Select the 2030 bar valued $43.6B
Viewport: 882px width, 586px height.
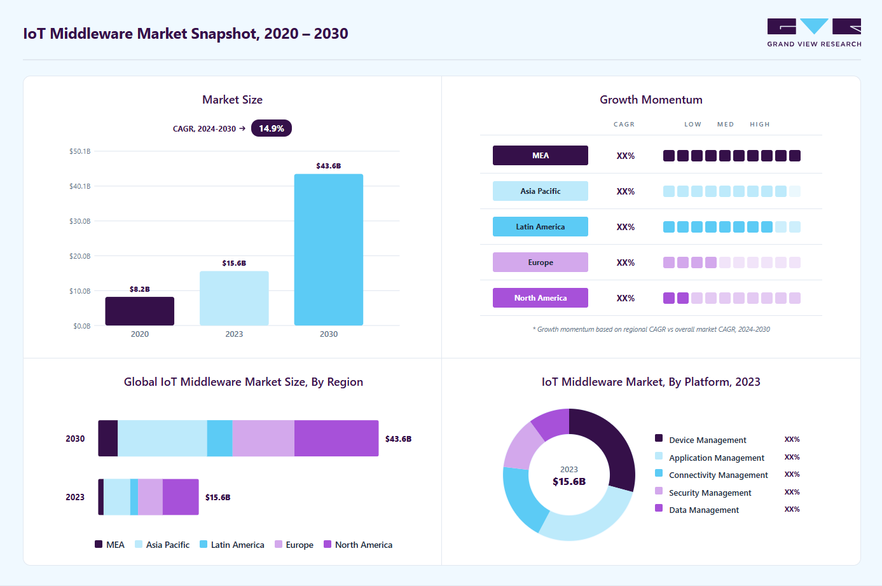[329, 250]
